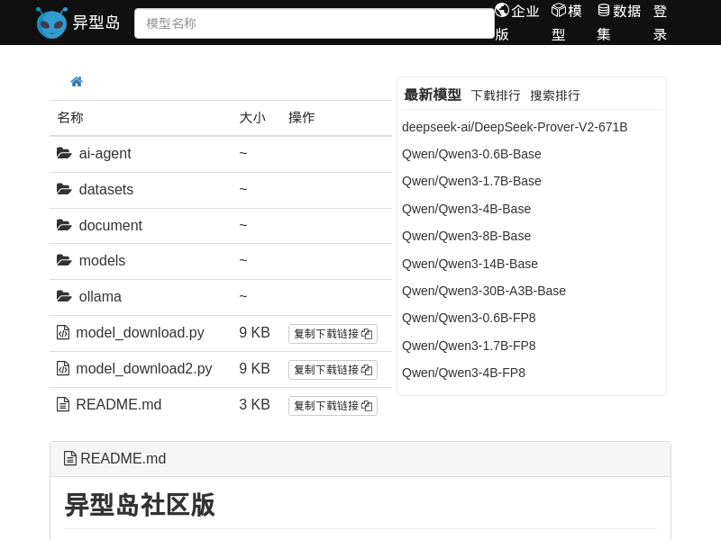This screenshot has width=721, height=540.
Task: Click the model_download.py file icon
Action: click(63, 333)
